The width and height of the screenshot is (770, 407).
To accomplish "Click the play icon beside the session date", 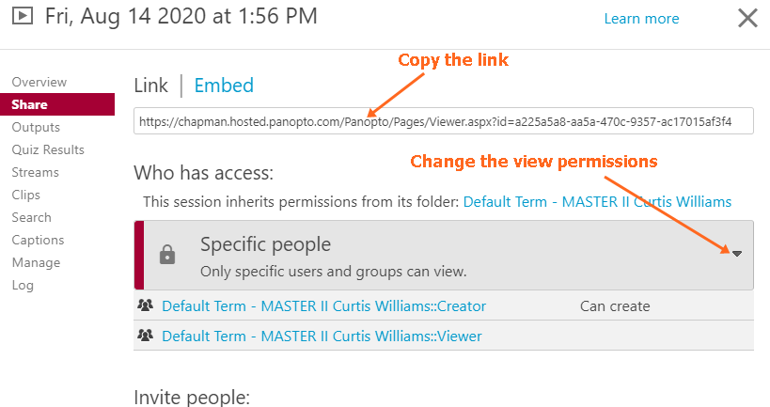I will click(24, 16).
